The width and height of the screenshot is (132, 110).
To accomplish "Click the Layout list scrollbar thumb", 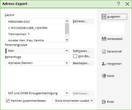I will (67, 28).
